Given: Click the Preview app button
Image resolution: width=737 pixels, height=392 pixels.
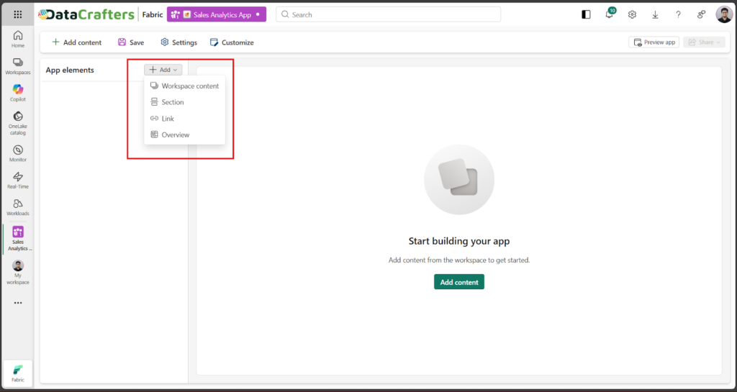Looking at the screenshot, I should [654, 42].
